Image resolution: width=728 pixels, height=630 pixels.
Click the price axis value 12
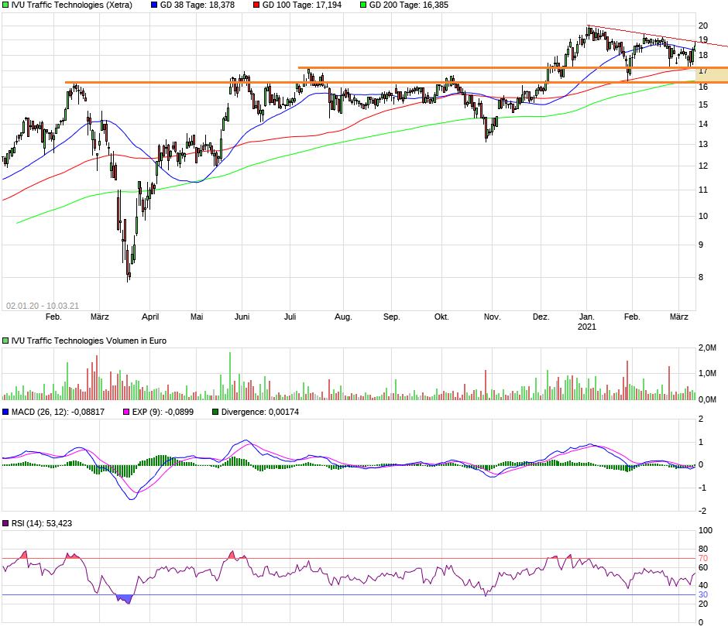coord(703,166)
